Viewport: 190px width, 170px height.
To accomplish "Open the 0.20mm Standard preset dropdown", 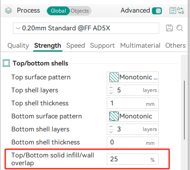I will pos(86,28).
